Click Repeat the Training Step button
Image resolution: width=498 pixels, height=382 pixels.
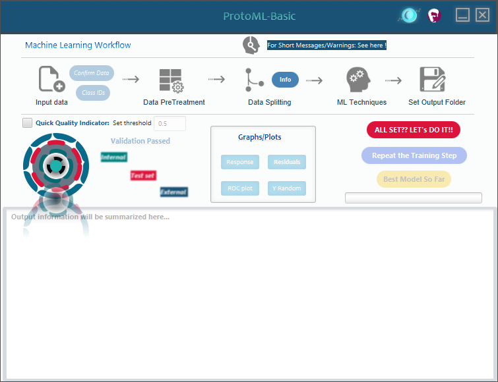click(x=414, y=155)
